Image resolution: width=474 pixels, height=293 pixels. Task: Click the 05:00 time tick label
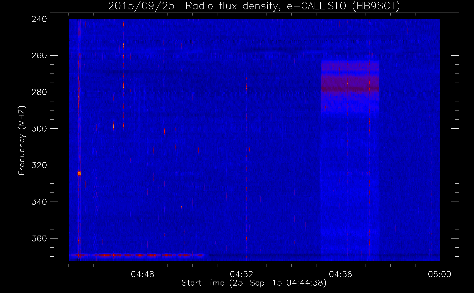(x=440, y=275)
